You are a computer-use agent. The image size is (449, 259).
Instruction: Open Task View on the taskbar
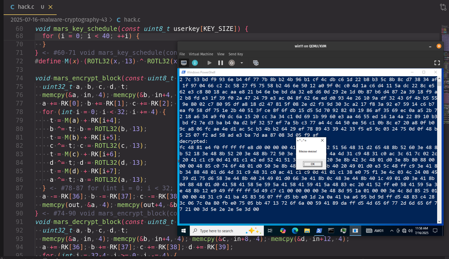click(x=270, y=231)
